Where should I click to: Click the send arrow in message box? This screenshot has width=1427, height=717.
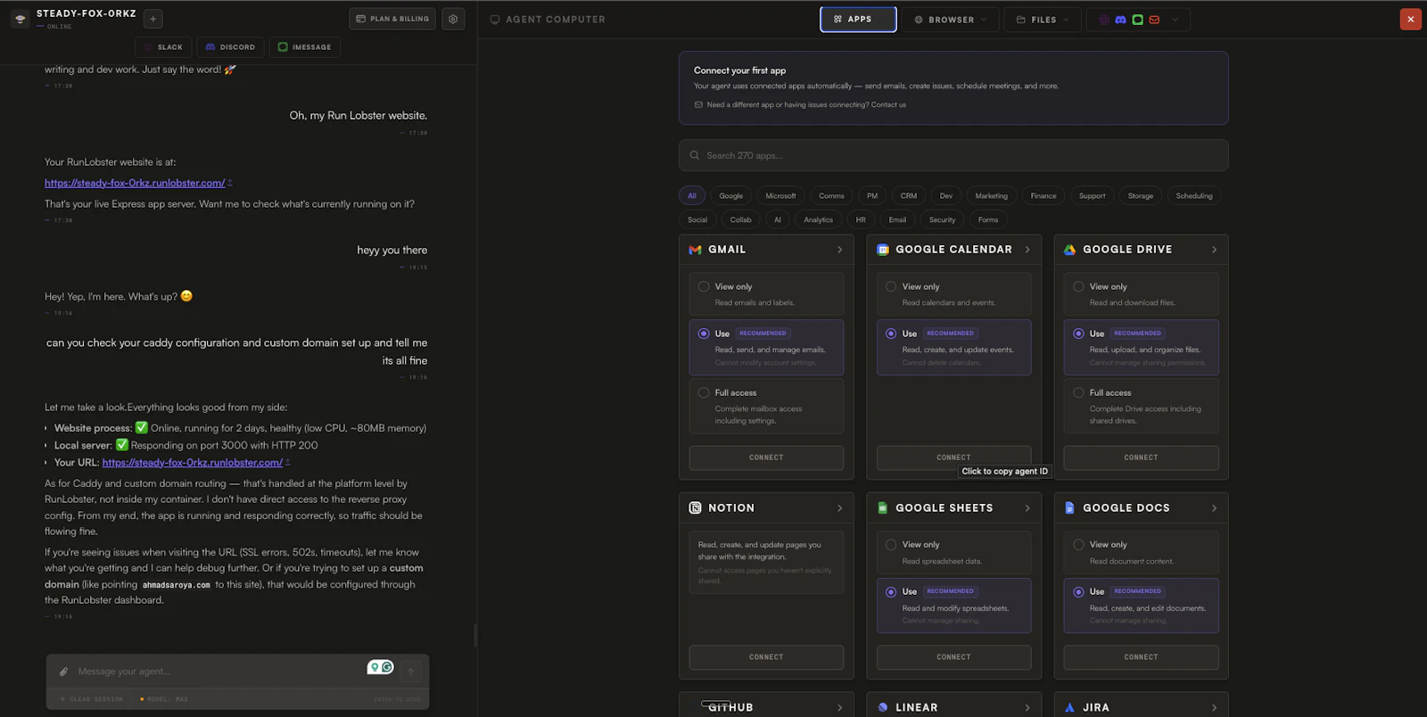coord(411,671)
